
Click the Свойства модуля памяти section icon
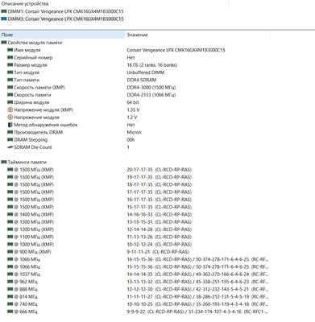point(4,43)
